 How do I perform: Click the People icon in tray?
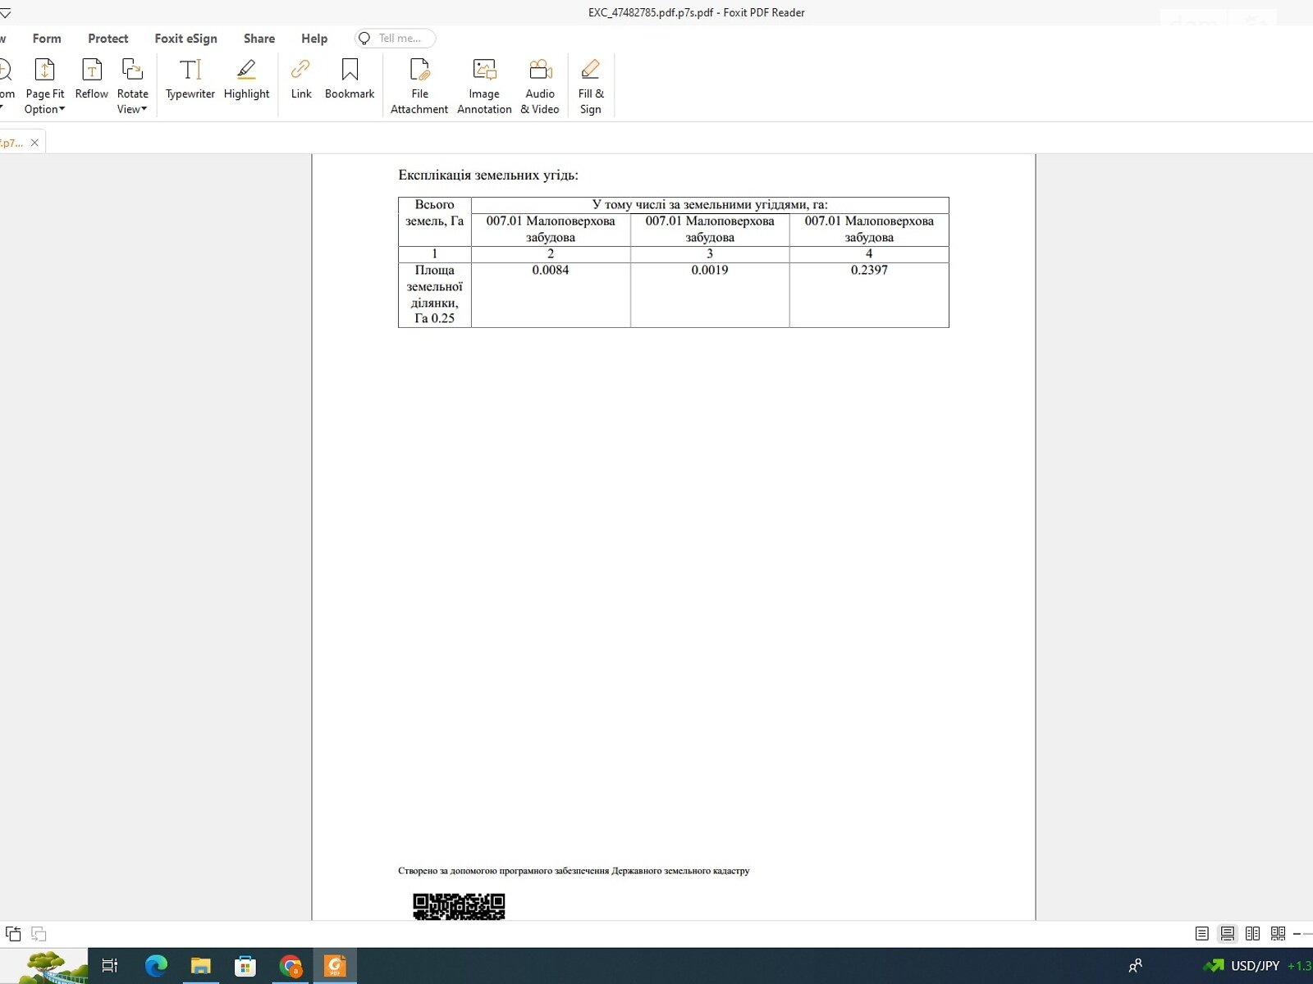coord(1136,966)
